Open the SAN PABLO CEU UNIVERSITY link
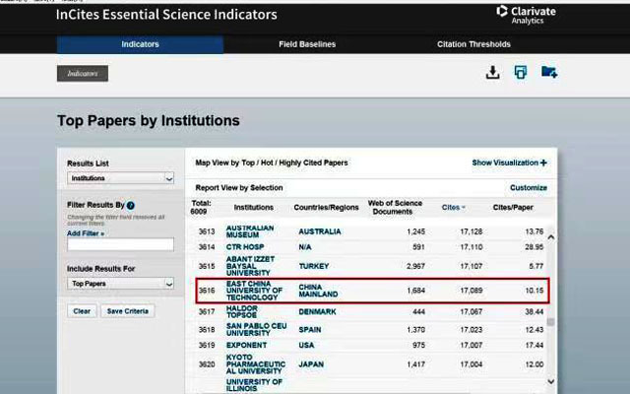 pyautogui.click(x=256, y=329)
